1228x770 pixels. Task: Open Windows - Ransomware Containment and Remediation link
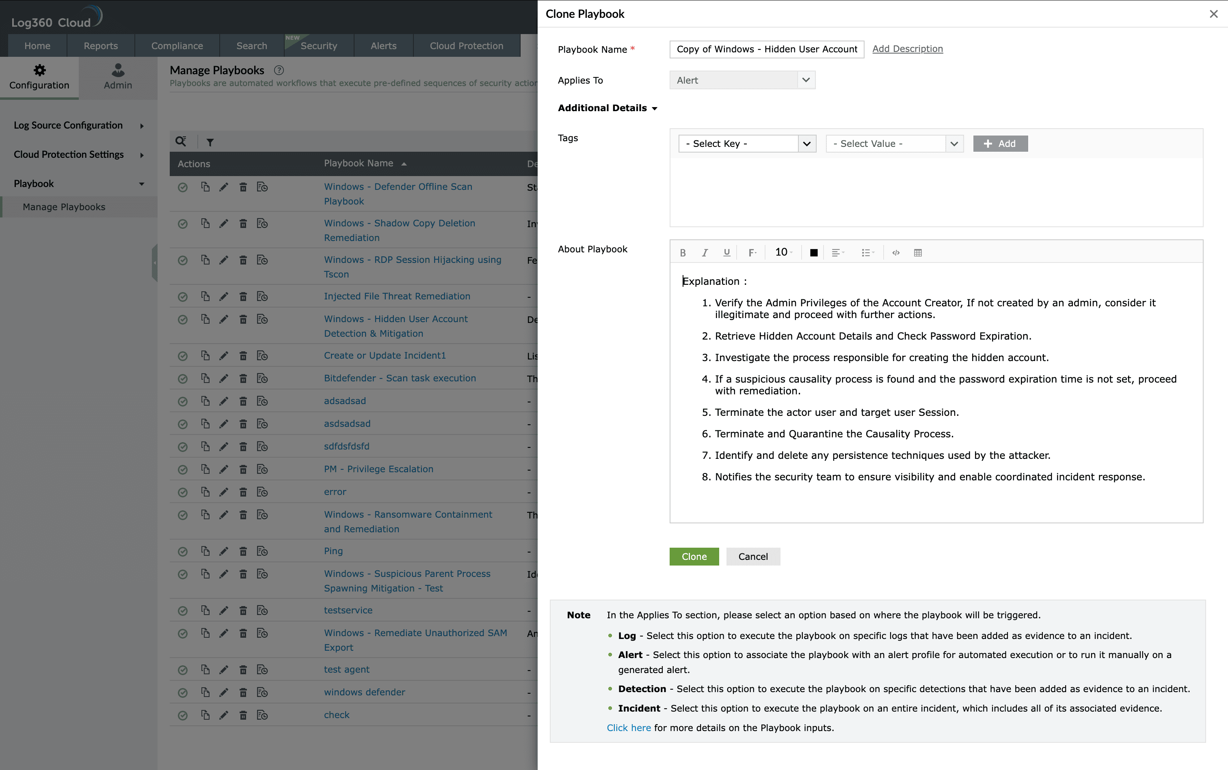408,521
